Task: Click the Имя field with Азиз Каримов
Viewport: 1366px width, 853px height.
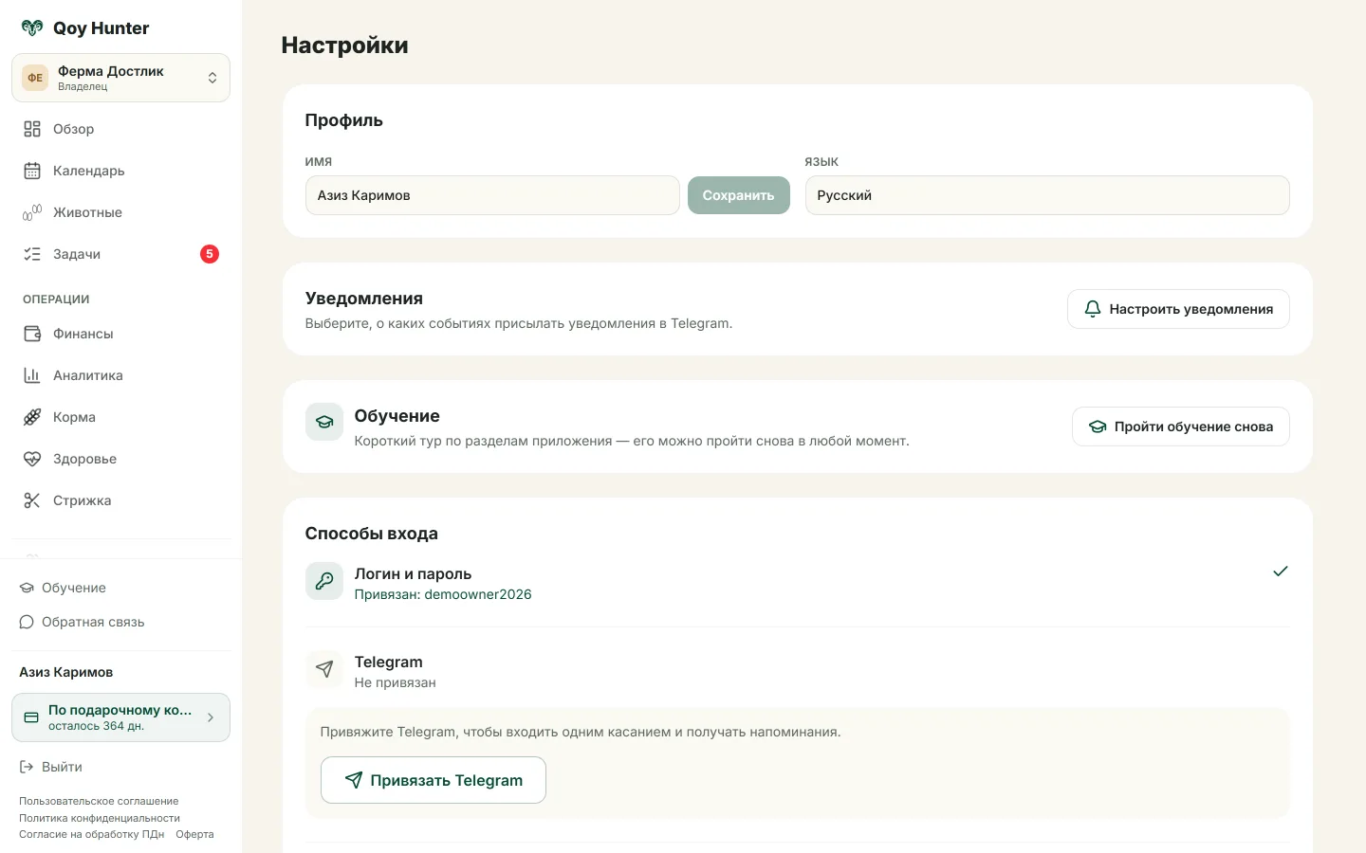Action: 492,195
